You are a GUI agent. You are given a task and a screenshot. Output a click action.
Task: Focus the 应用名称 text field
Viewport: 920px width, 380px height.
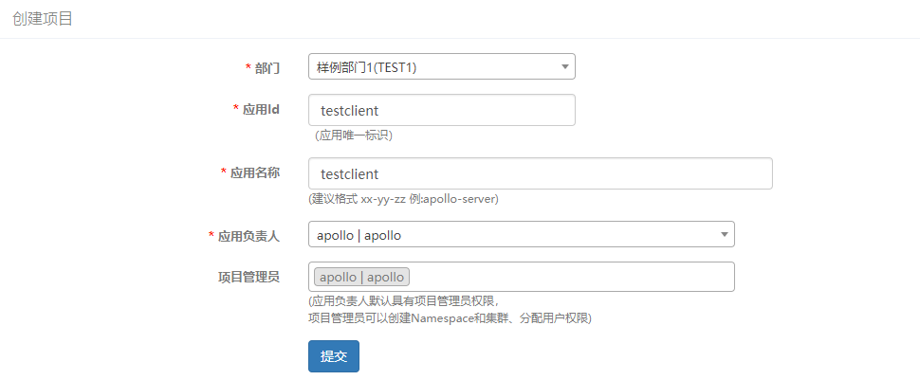coord(540,173)
